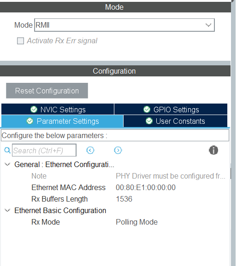Go to next search result arrow
The height and width of the screenshot is (266, 237).
[x=118, y=150]
